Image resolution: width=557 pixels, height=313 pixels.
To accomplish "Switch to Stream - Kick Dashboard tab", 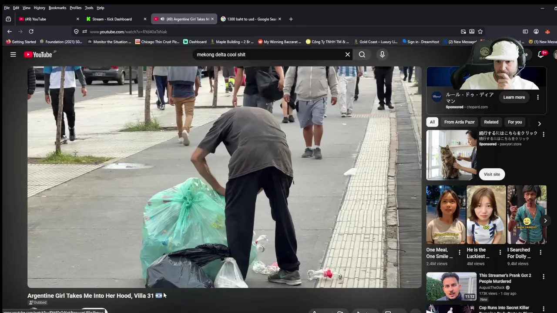I will click(112, 19).
